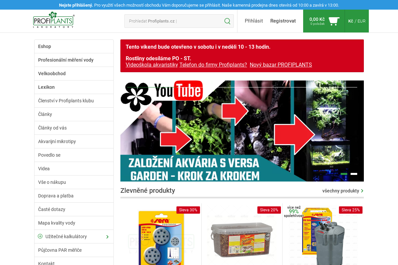398x265 pixels.
Task: Open the Eshop menu item
Action: pos(44,46)
